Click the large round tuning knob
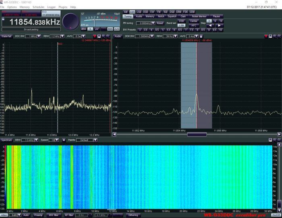Image resolution: width=282 pixels, height=218 pixels. (70, 21)
